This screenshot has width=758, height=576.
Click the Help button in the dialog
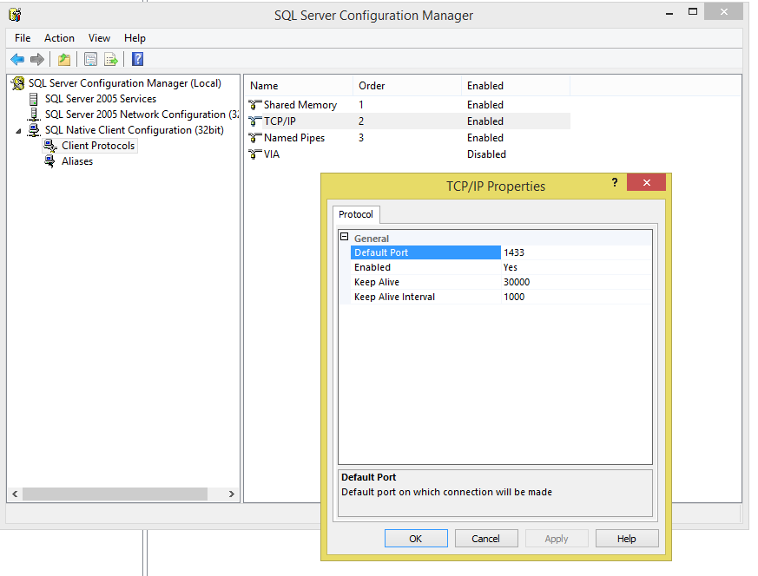(627, 539)
